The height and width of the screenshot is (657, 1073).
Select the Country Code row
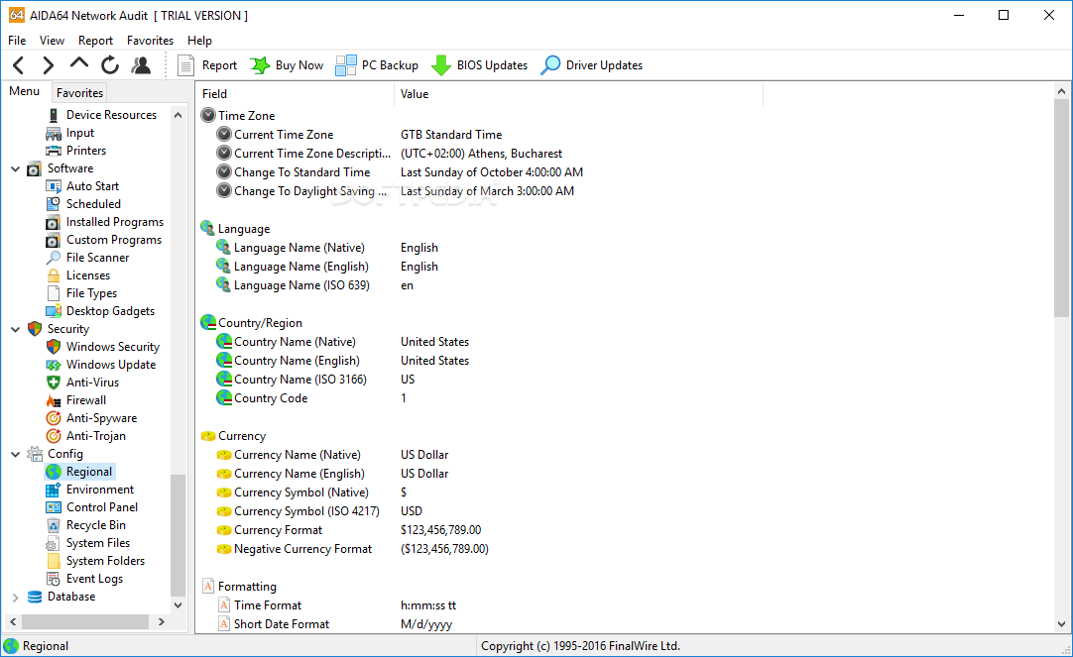(x=479, y=398)
